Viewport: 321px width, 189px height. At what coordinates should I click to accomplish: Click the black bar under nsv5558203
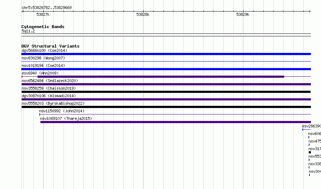166,107
